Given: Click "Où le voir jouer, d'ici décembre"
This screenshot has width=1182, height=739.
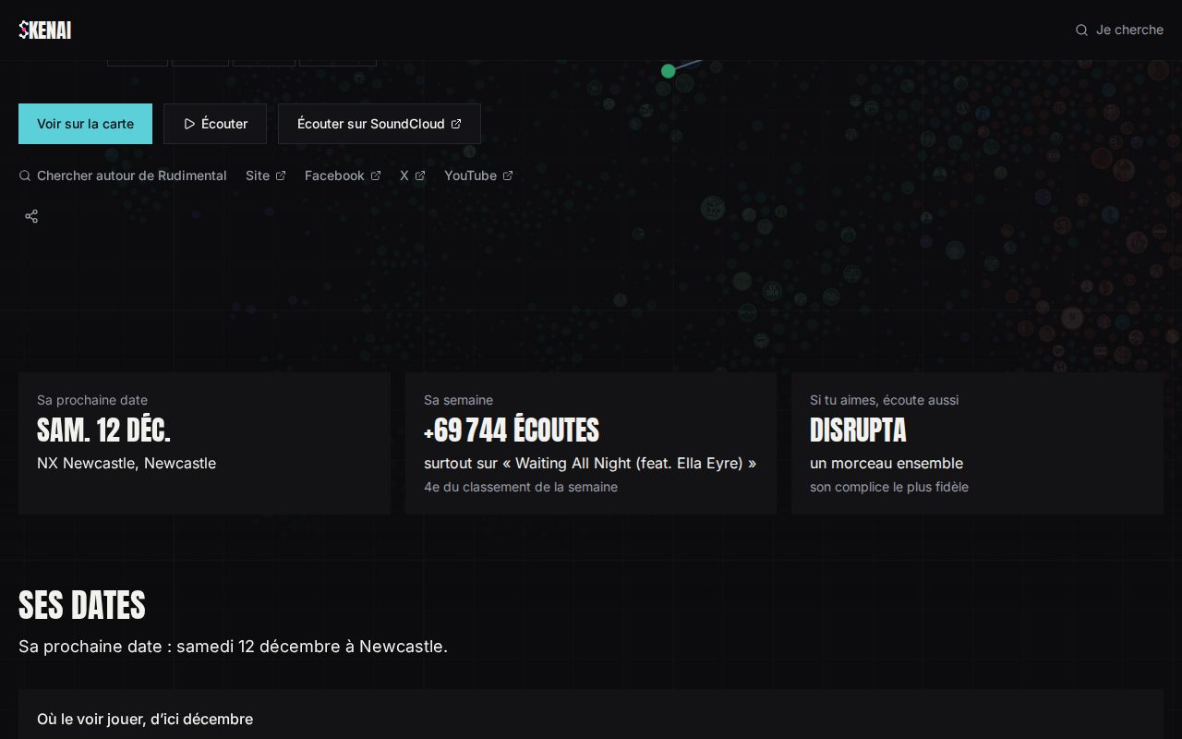Looking at the screenshot, I should pyautogui.click(x=145, y=720).
